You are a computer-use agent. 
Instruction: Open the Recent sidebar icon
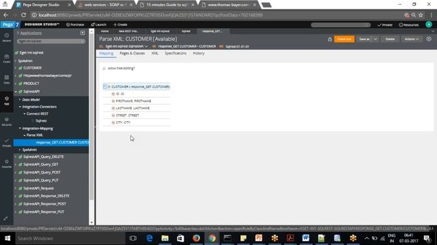pyautogui.click(x=6, y=37)
